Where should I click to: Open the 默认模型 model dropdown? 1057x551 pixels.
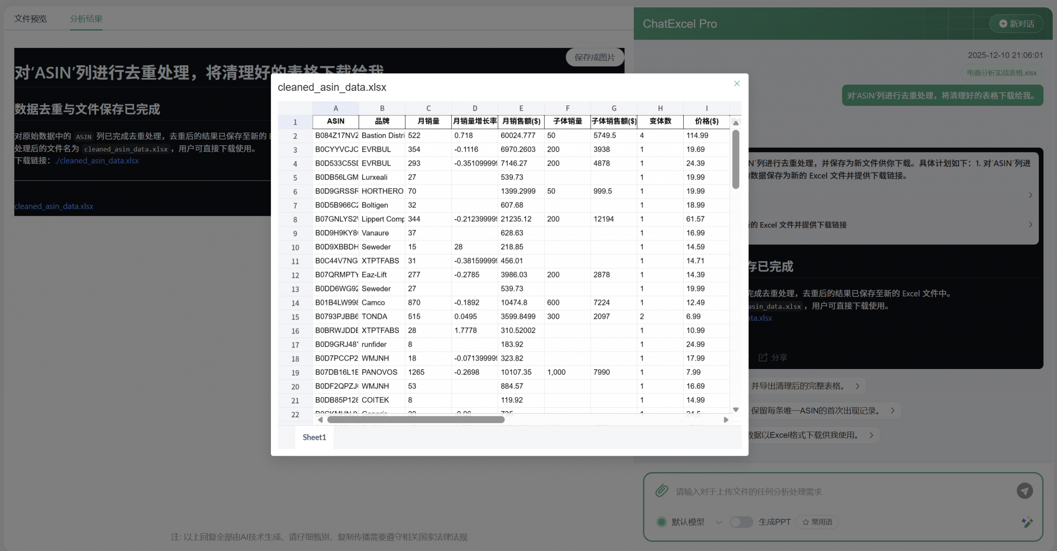point(719,522)
